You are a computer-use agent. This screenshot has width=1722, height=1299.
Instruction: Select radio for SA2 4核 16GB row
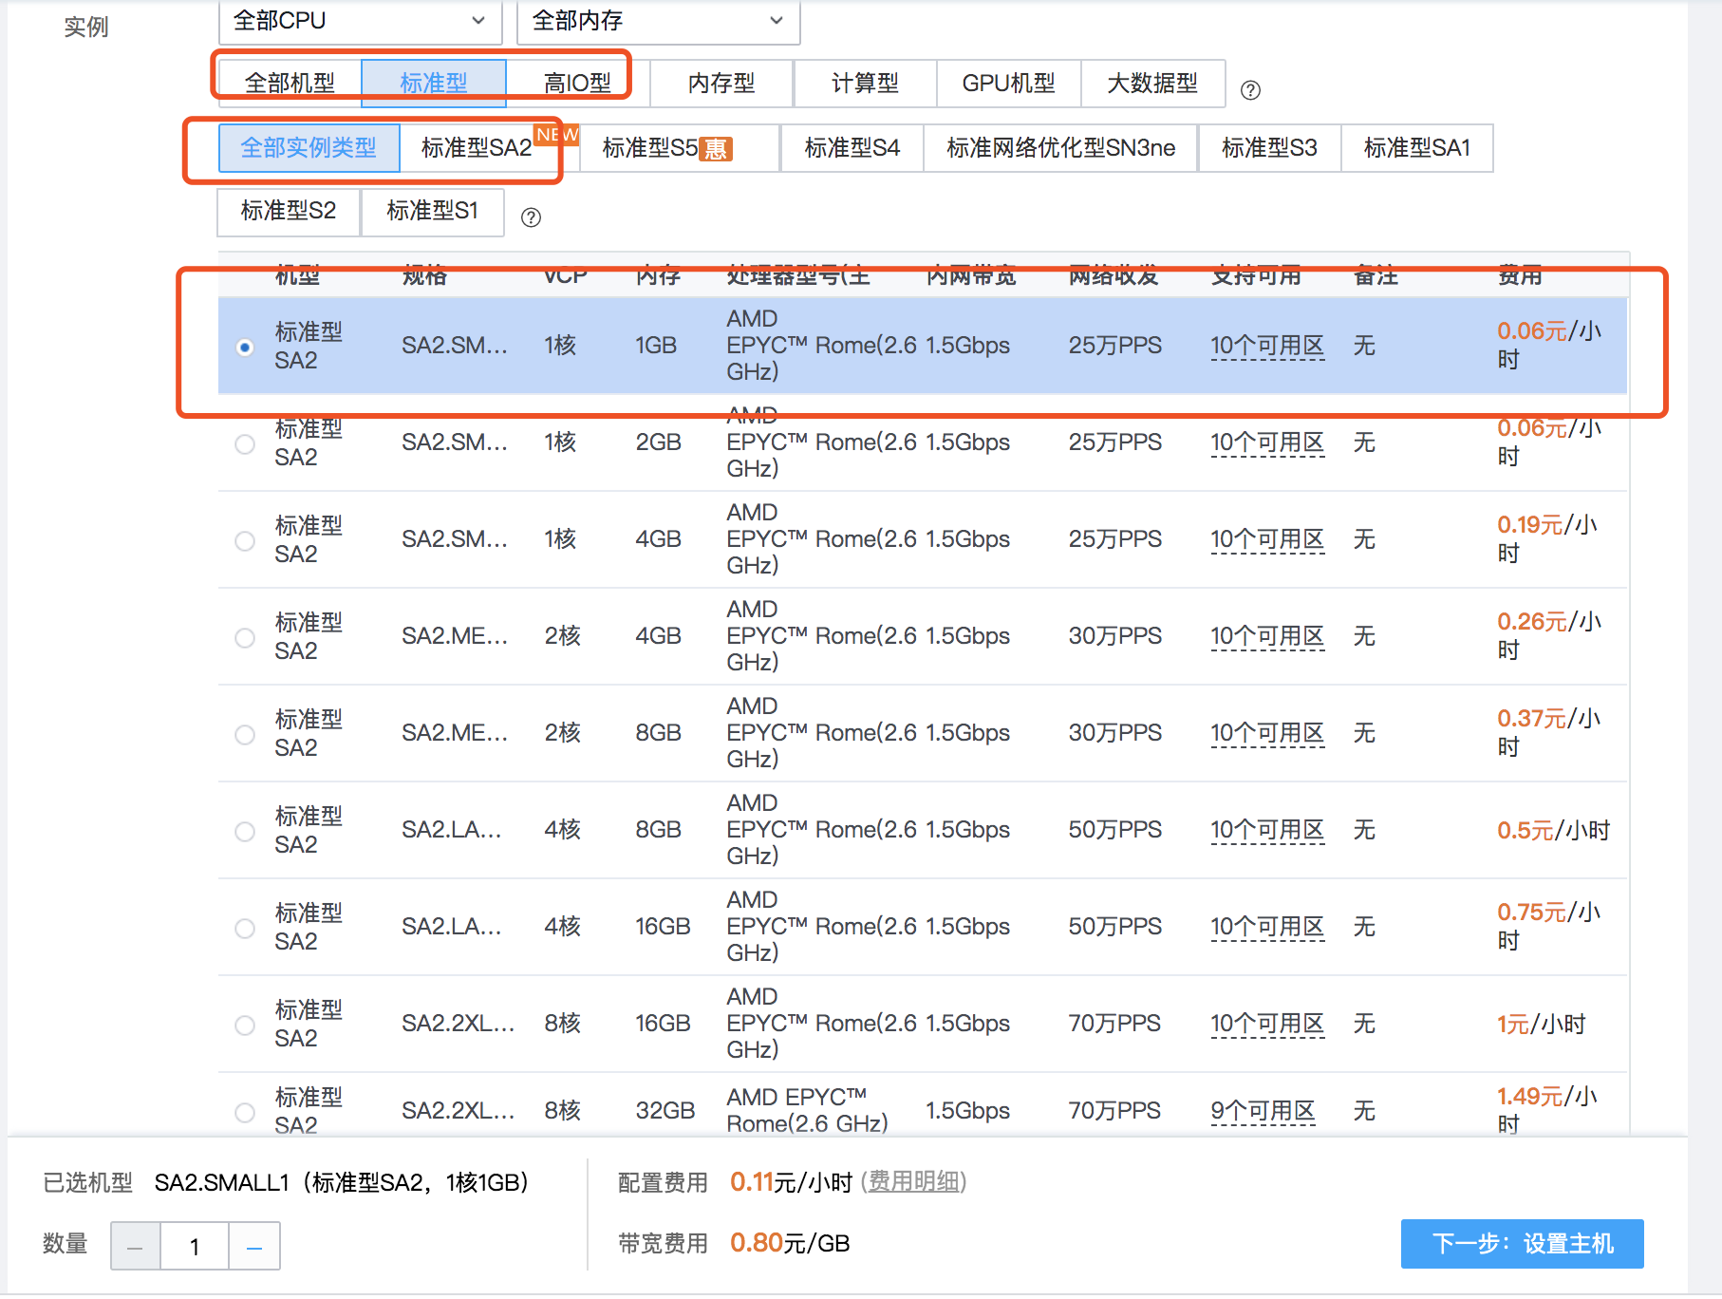pos(245,928)
